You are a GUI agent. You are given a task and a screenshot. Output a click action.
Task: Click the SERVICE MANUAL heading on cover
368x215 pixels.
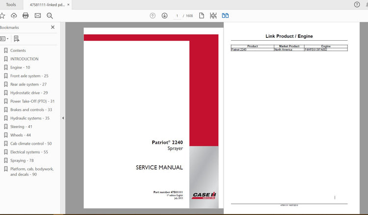[x=159, y=167]
